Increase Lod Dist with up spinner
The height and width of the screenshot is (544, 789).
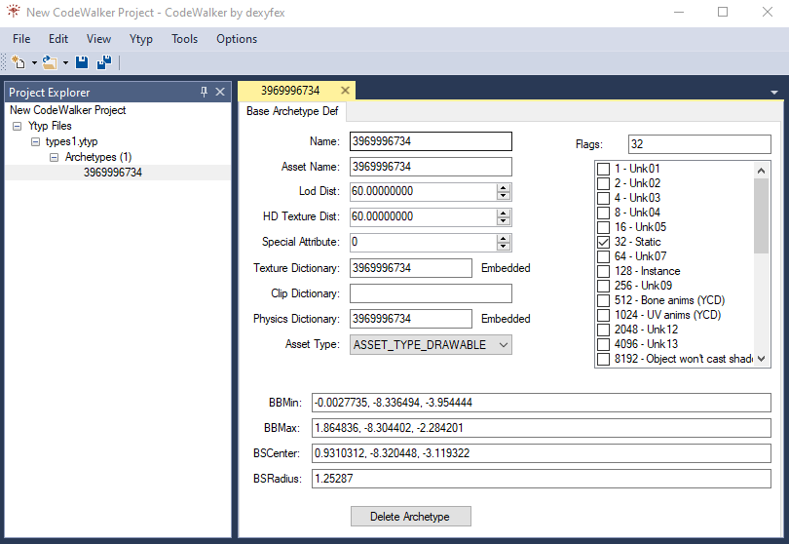[504, 188]
